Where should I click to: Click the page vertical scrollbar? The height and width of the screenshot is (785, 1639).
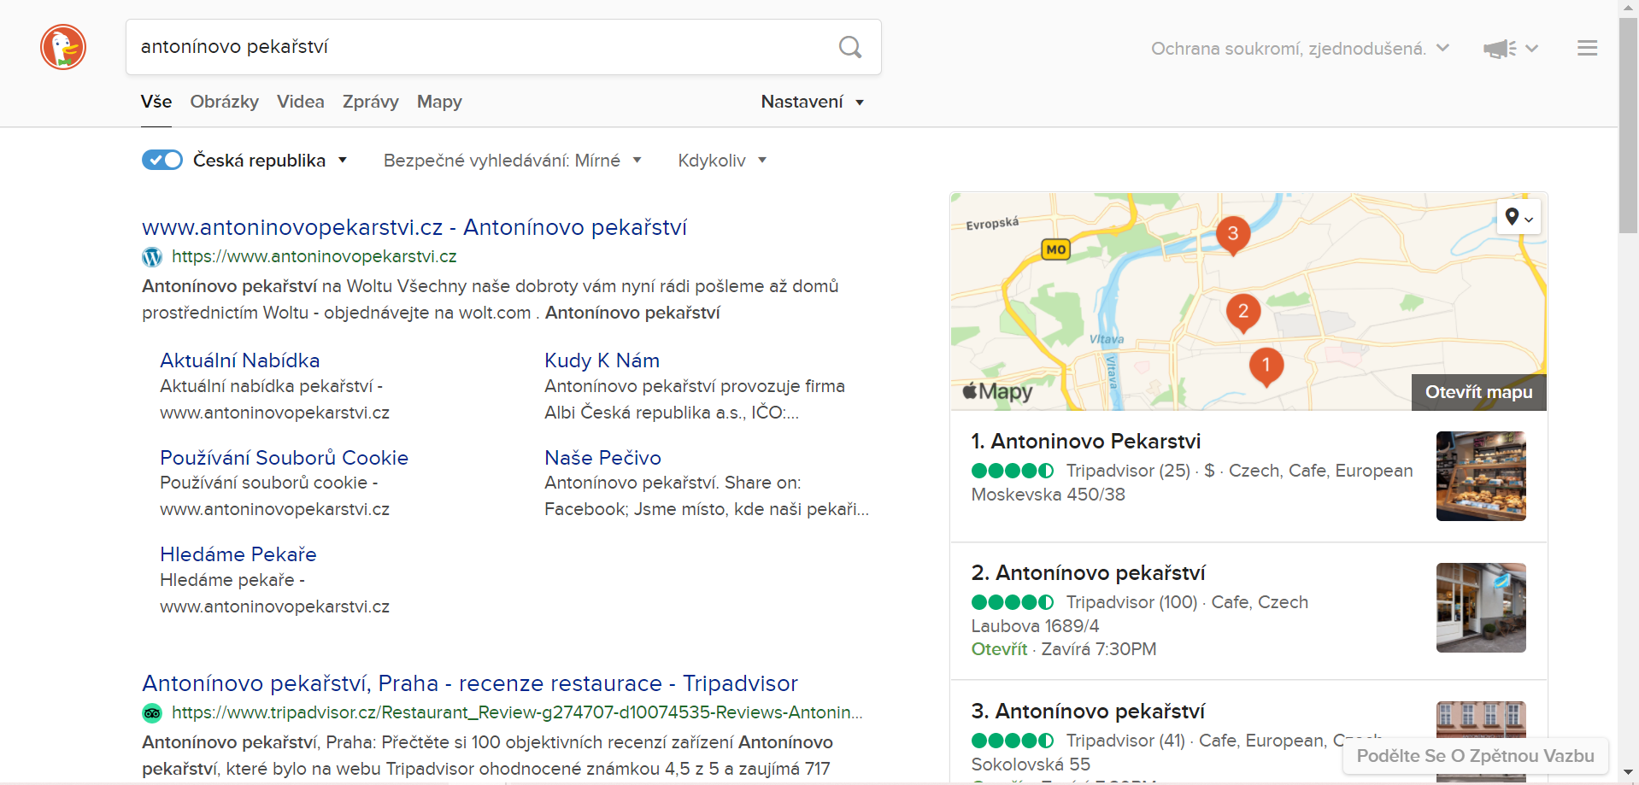coord(1628,125)
